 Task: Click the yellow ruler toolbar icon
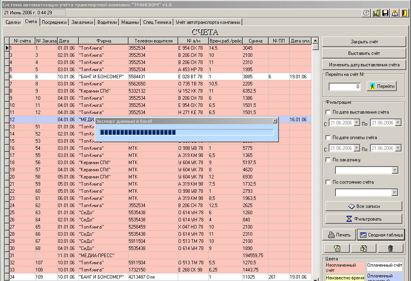[x=376, y=13]
